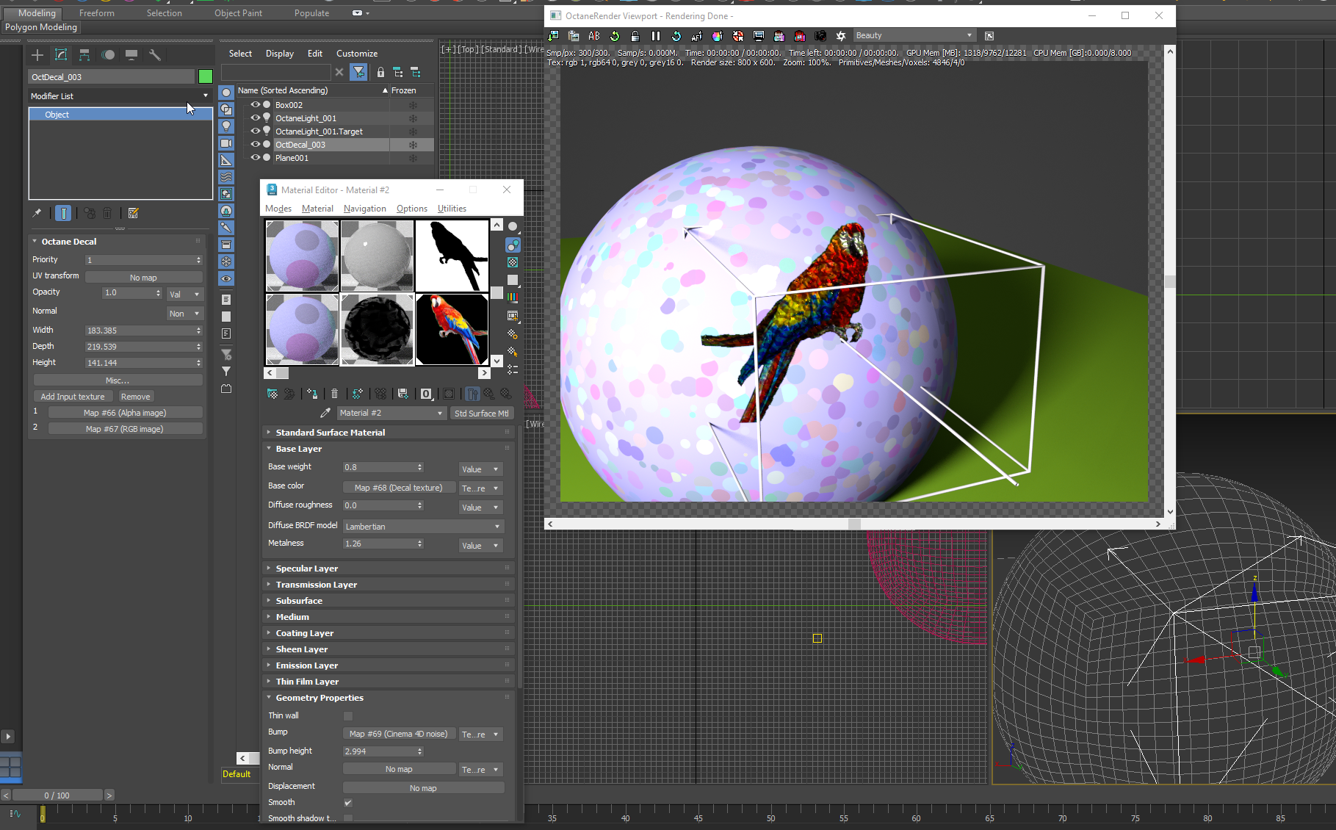Uncheck the Smooth checkbox in Geometry Properties
This screenshot has width=1336, height=830.
click(x=348, y=803)
